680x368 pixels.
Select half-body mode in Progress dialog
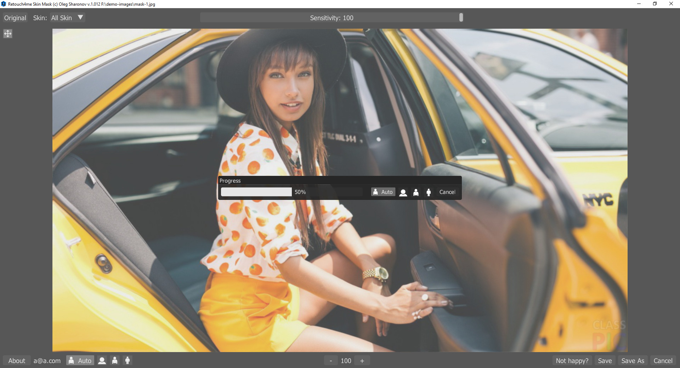click(x=416, y=192)
